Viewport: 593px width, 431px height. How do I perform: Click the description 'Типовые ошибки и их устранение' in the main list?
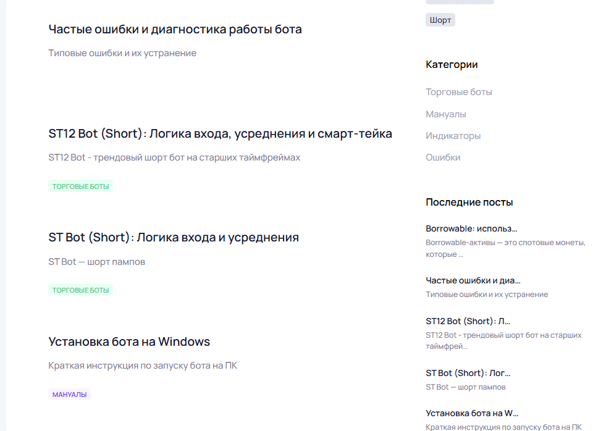point(122,53)
